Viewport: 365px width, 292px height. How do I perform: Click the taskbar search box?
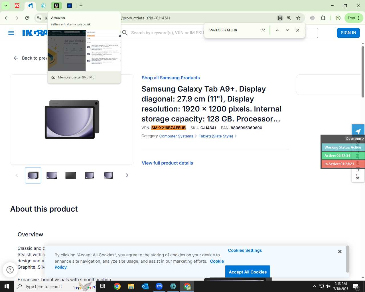point(55,286)
